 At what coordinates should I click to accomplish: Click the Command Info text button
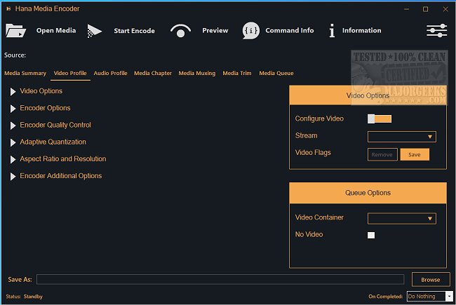point(289,31)
